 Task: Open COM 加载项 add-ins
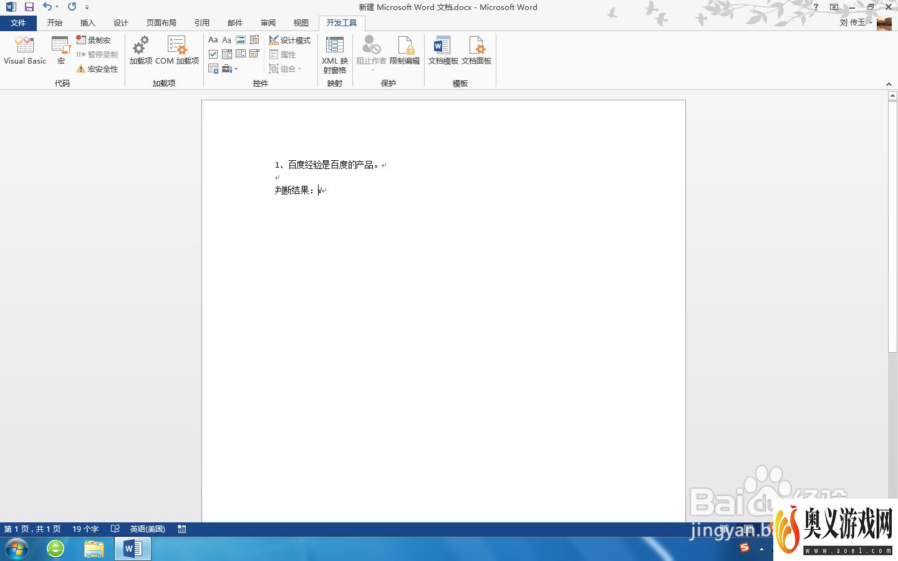(x=177, y=50)
